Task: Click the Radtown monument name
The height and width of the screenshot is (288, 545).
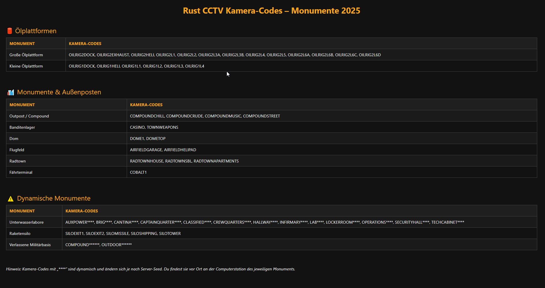Action: pos(18,161)
